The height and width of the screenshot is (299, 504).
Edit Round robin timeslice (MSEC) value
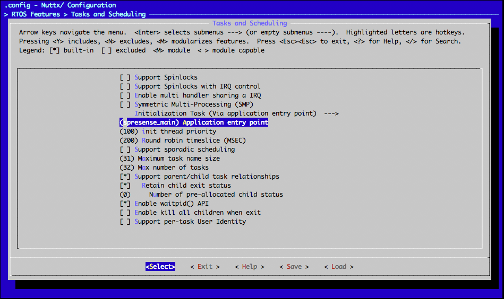183,140
